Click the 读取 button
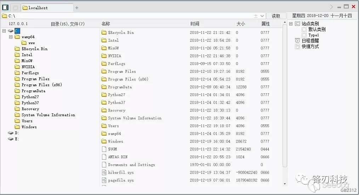359x195 pixels. (276, 16)
